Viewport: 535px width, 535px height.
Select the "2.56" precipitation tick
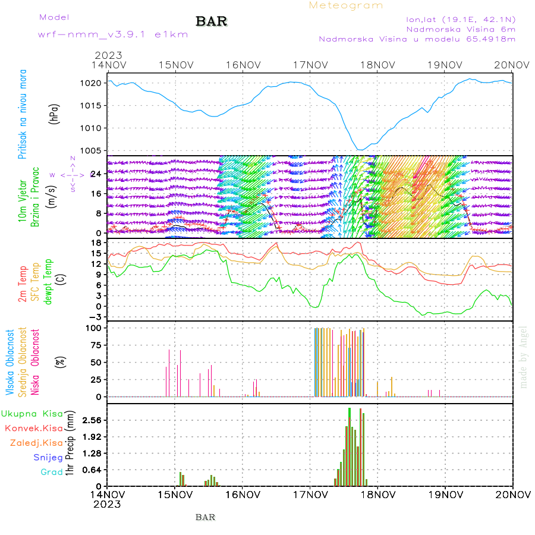92,420
